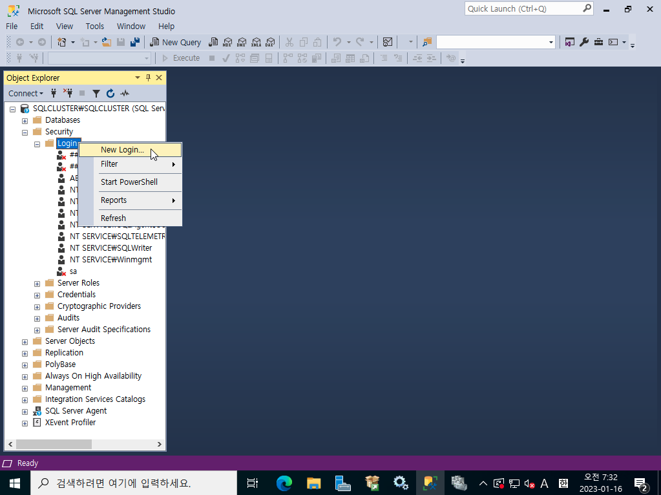This screenshot has height=495, width=661.
Task: Open the command window icon
Action: [613, 42]
